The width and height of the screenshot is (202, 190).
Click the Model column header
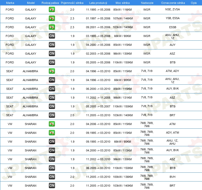point(31,3)
